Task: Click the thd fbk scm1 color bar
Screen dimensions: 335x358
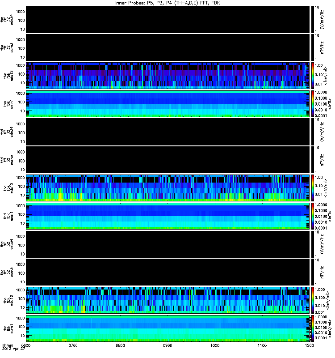Action: (x=312, y=216)
